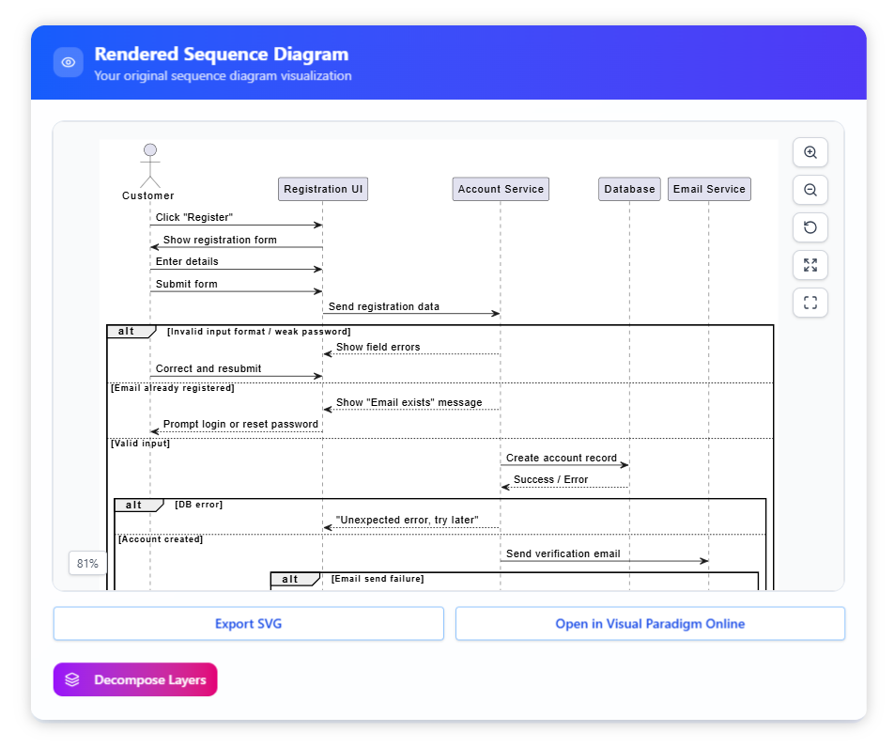Click the layers icon on Decompose Layers
The width and height of the screenshot is (895, 748).
point(72,679)
